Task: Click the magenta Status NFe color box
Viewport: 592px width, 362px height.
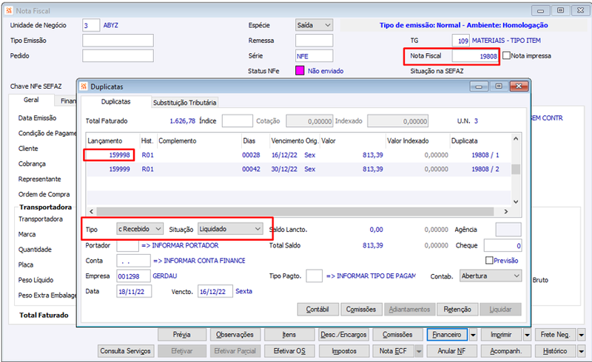Action: tap(300, 70)
